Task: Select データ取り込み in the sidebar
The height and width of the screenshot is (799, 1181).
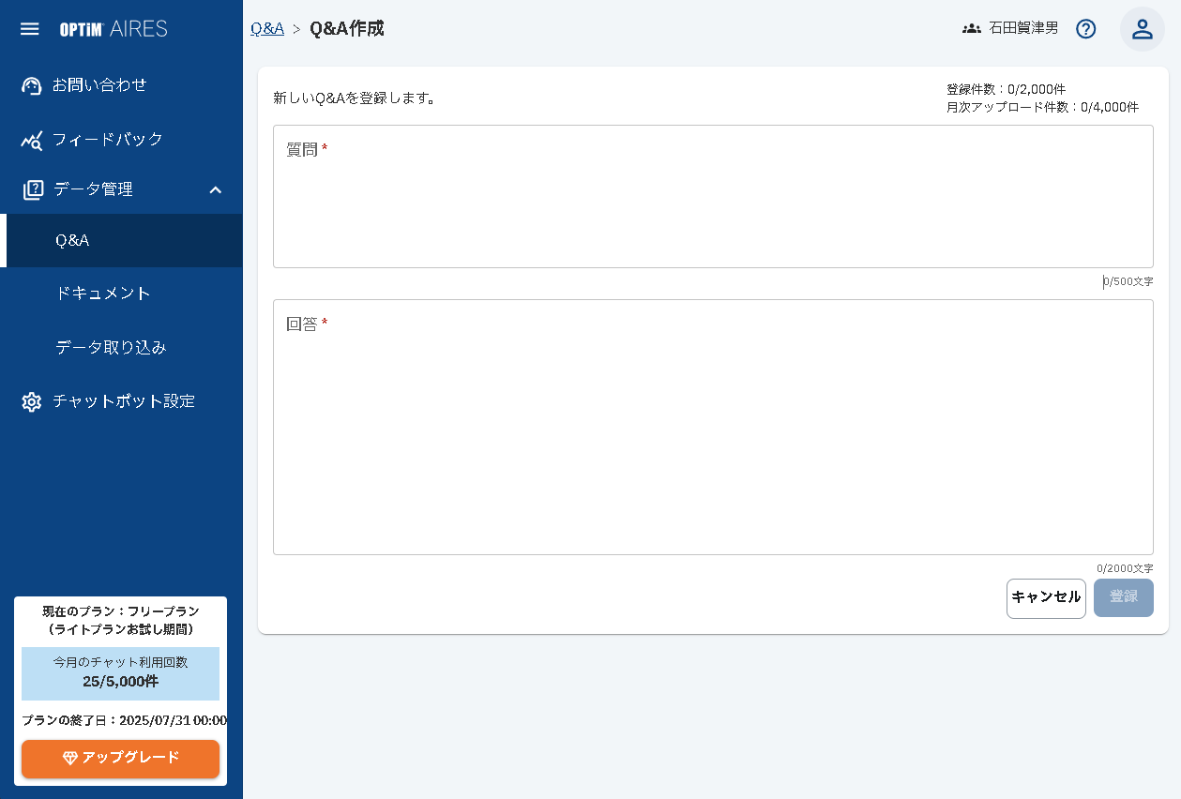Action: pyautogui.click(x=121, y=348)
